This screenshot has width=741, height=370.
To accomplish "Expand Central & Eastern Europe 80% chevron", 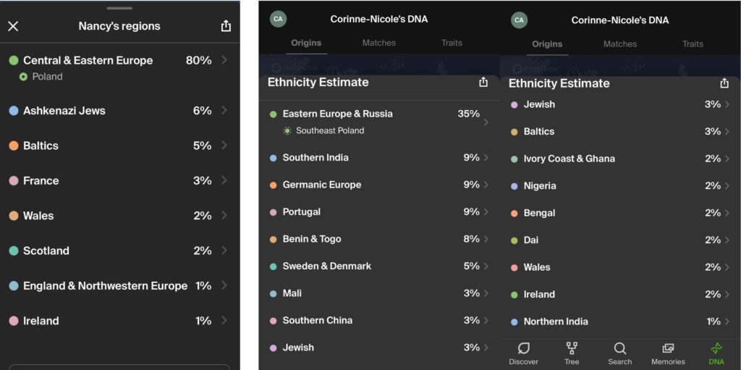I will [x=224, y=60].
